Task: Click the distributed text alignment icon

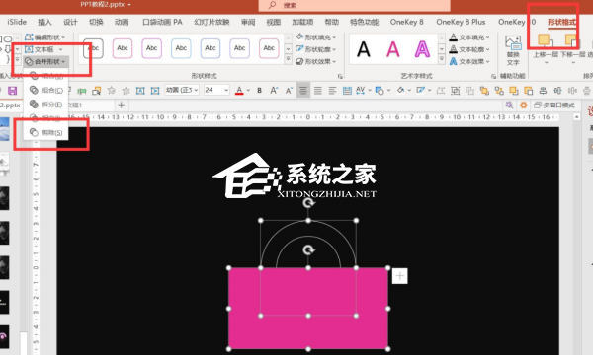Action: (x=347, y=90)
